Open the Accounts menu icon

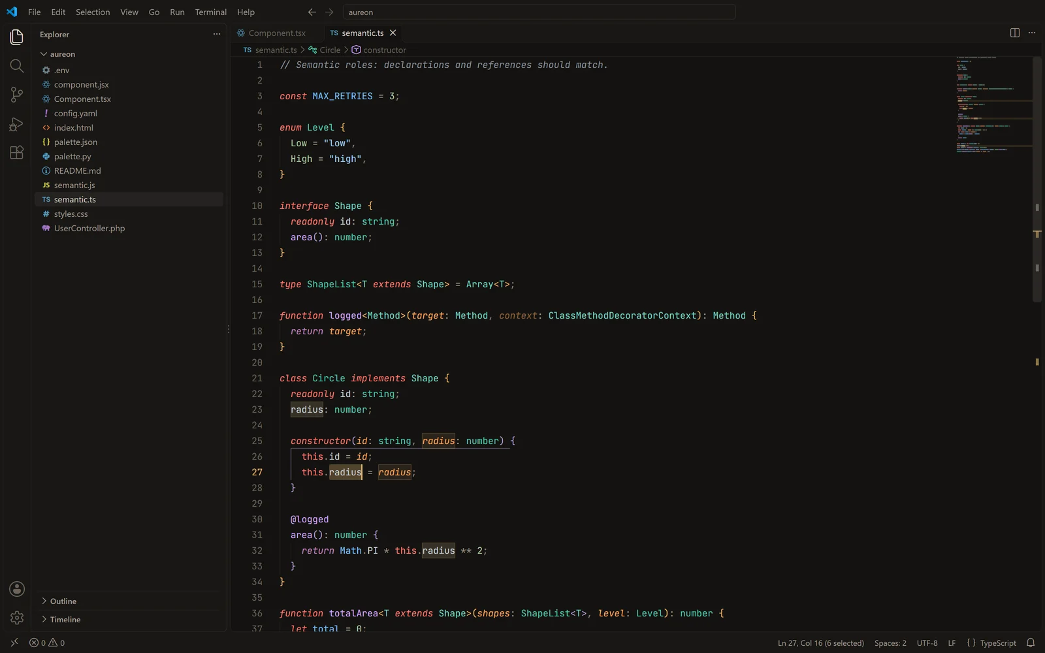click(17, 589)
